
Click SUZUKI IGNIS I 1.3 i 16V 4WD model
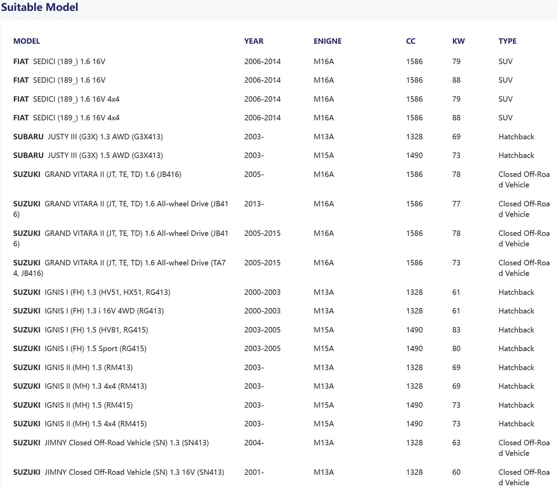88,311
